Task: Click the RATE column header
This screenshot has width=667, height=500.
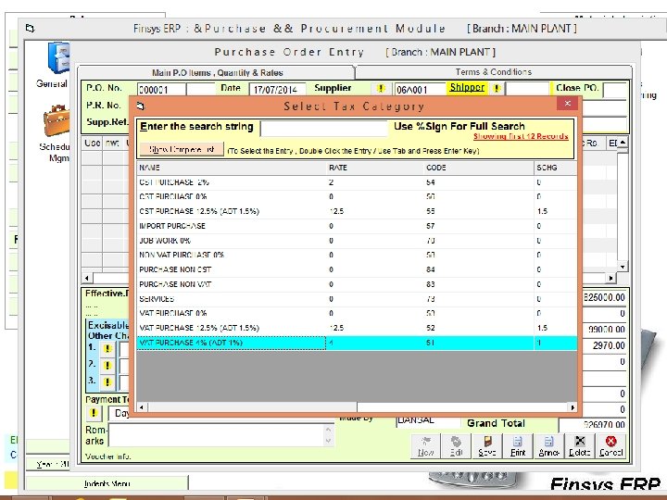Action: (375, 168)
